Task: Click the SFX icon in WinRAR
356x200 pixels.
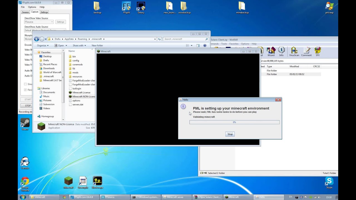Action: pyautogui.click(x=317, y=52)
